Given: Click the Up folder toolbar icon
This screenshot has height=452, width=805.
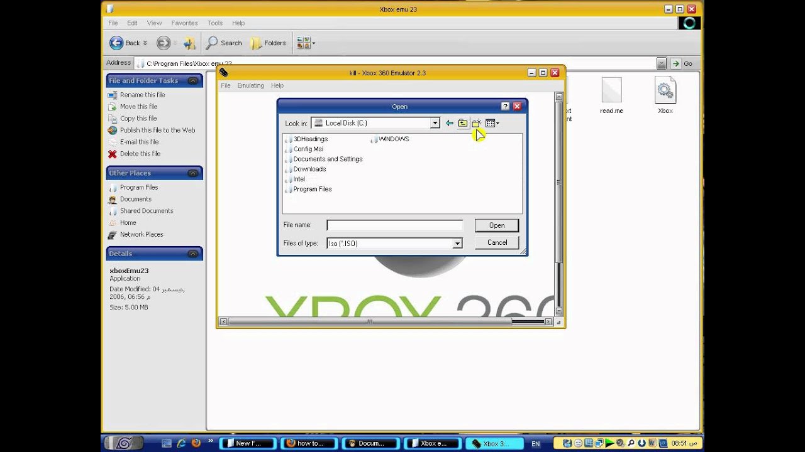Looking at the screenshot, I should coord(189,43).
